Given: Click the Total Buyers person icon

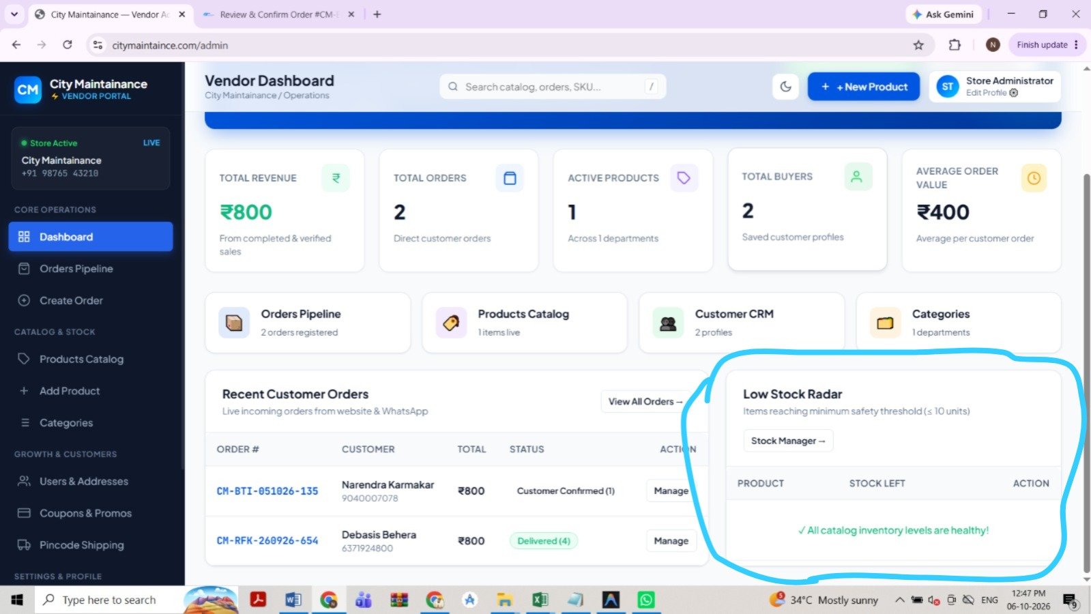Looking at the screenshot, I should coord(857,177).
